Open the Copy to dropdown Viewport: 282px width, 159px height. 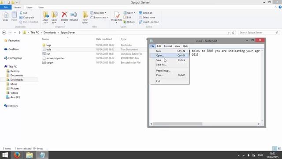(x=54, y=18)
